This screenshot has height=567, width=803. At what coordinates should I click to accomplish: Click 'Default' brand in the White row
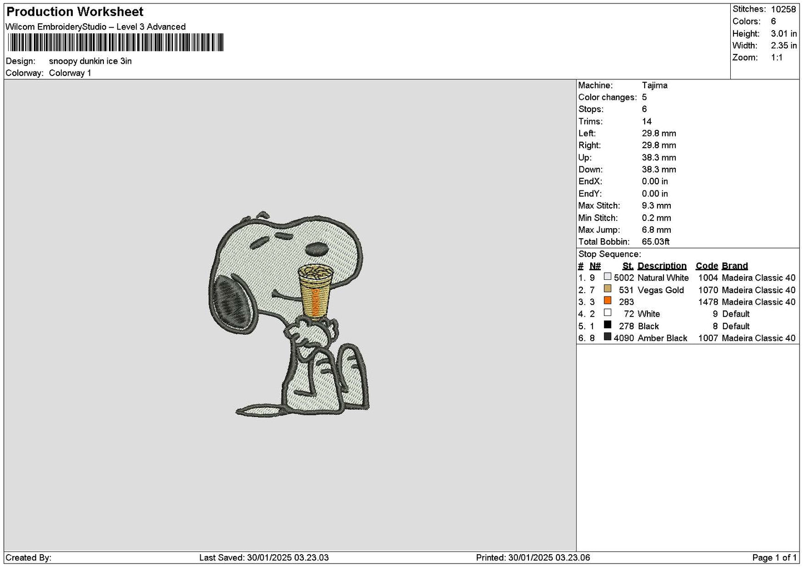pos(736,314)
